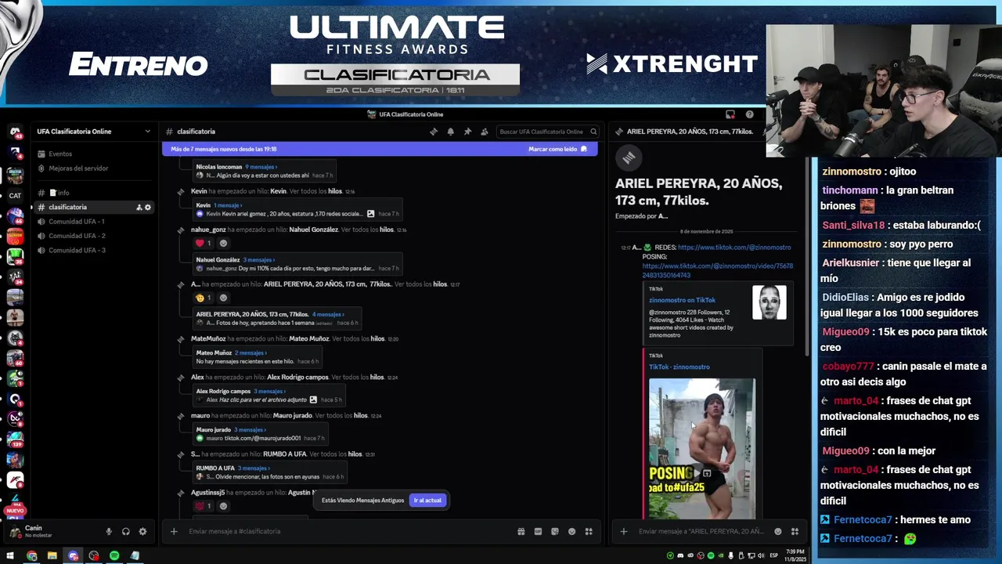Open Mejoras del servidor item

click(94, 168)
